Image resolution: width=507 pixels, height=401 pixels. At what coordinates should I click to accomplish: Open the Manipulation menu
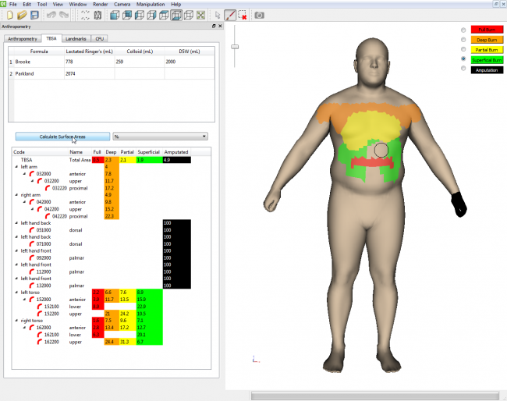pos(152,4)
